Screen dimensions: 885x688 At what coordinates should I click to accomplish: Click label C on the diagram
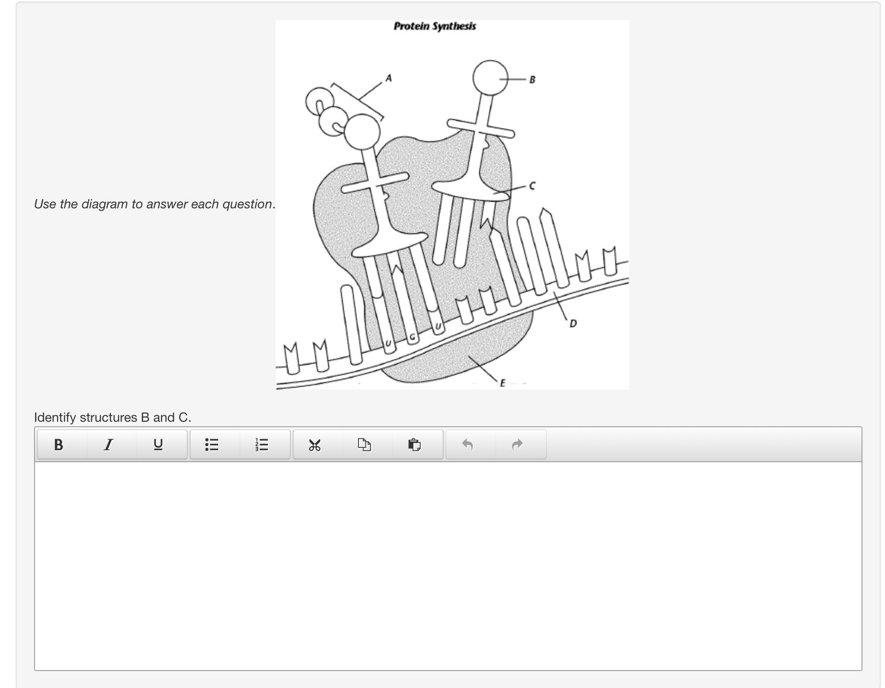click(532, 186)
